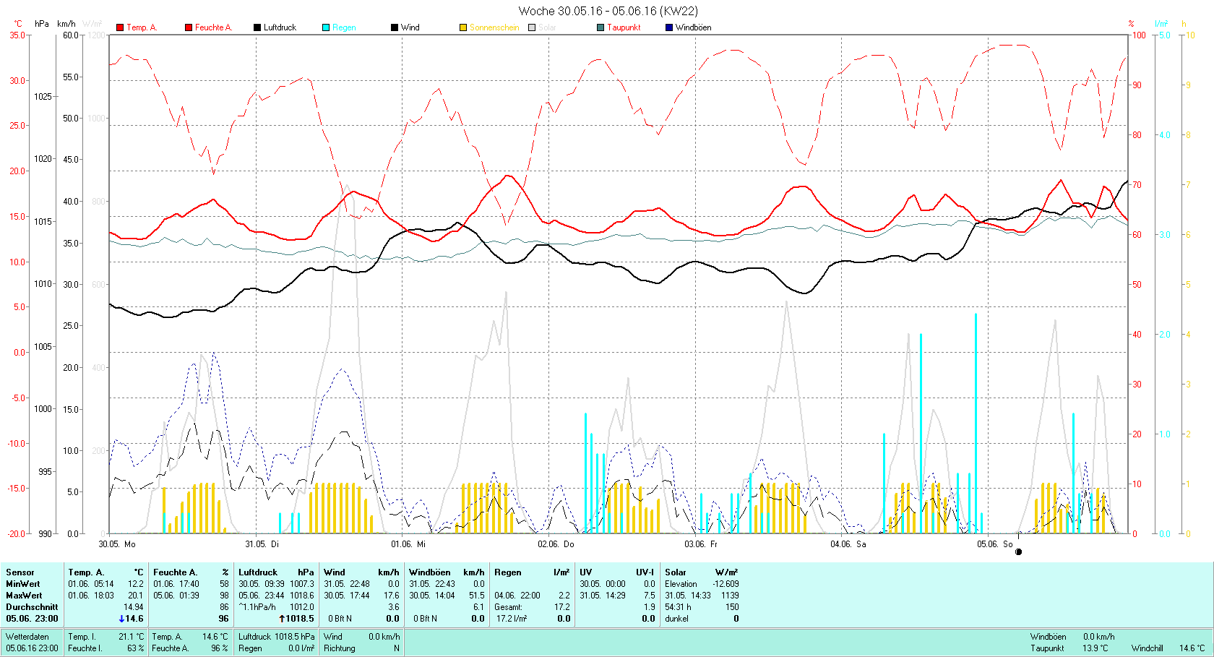This screenshot has width=1214, height=657.
Task: Click the minimum pressure value 1007.3
Action: coord(301,583)
